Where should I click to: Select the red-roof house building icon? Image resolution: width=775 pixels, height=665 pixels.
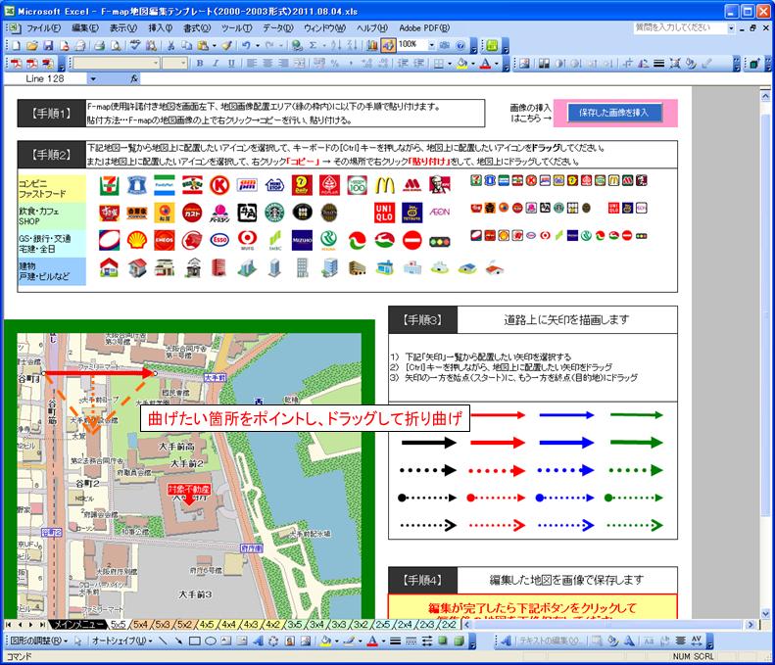coord(109,267)
